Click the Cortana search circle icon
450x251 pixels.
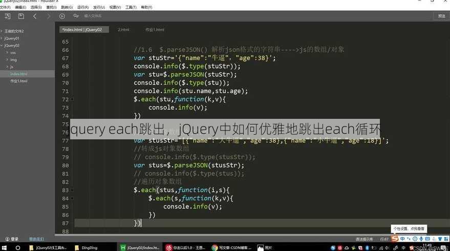(18, 247)
